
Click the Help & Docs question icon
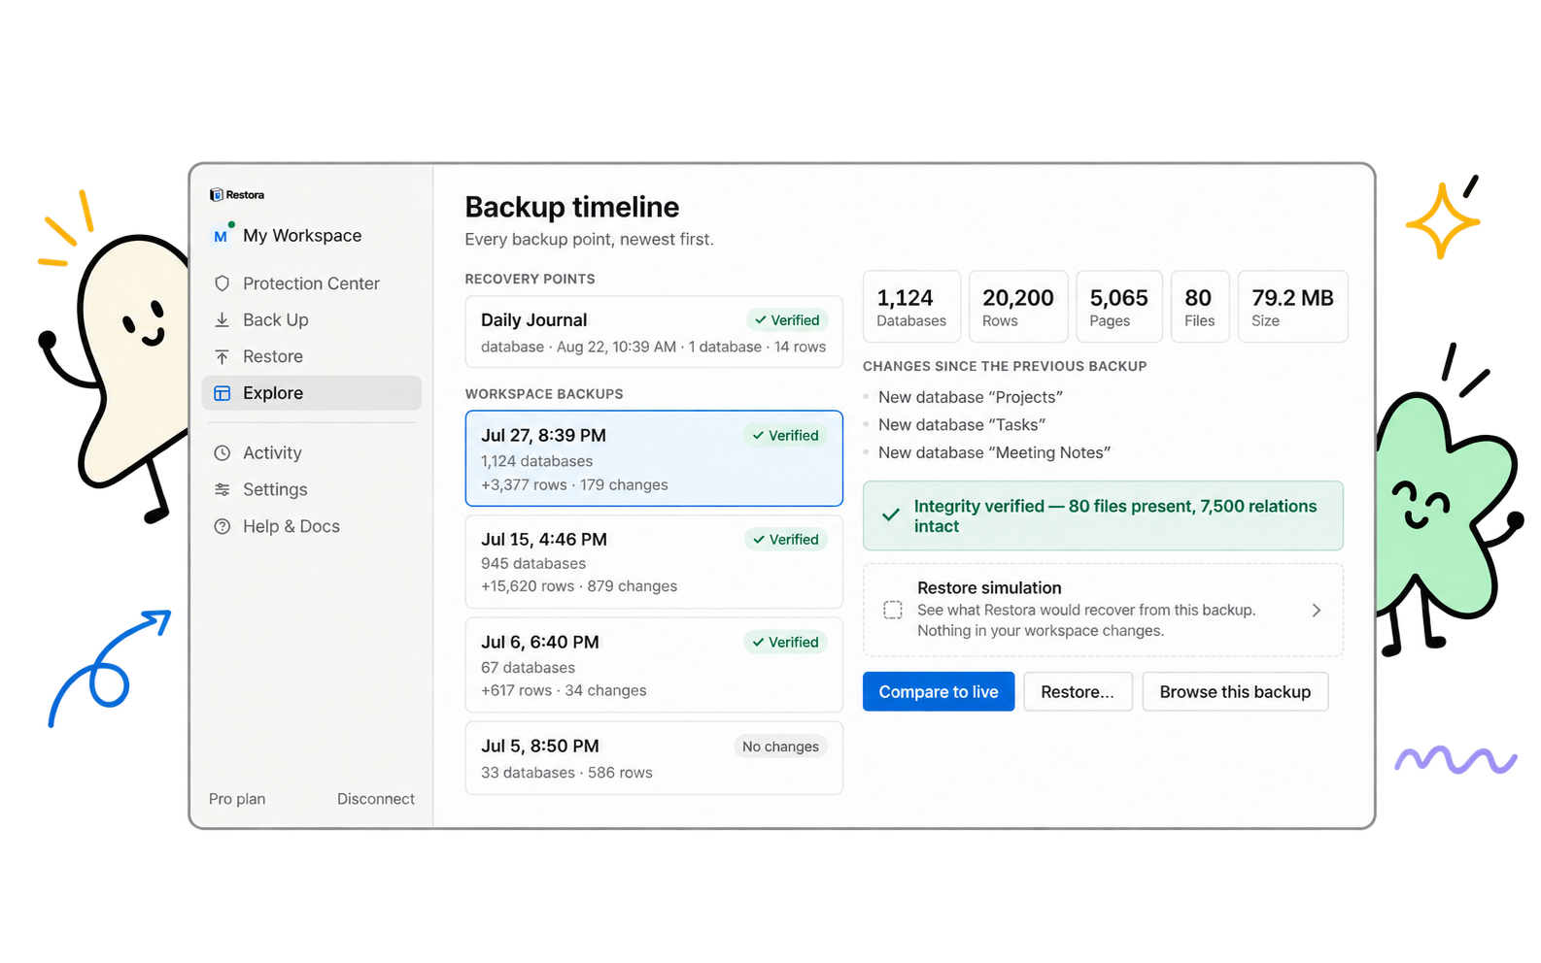point(223,526)
